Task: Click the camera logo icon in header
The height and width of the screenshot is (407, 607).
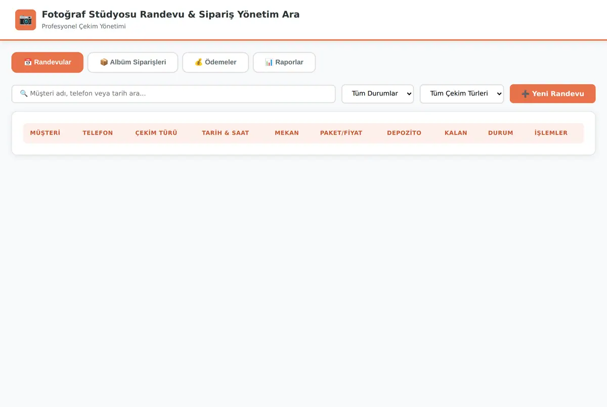Action: coord(25,20)
